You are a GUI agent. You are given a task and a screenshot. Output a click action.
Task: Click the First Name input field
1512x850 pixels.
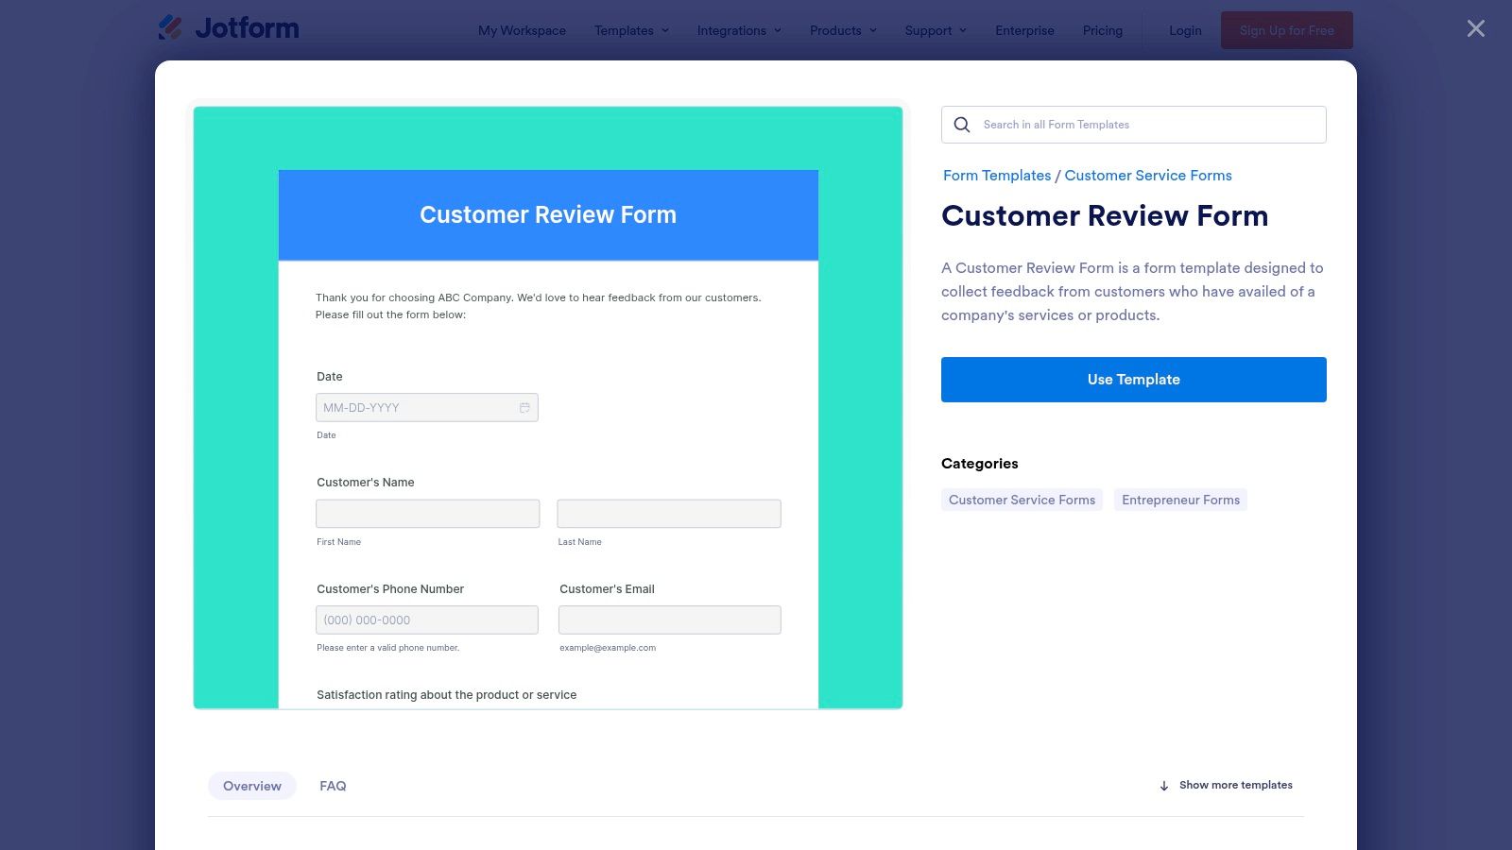[x=427, y=513]
